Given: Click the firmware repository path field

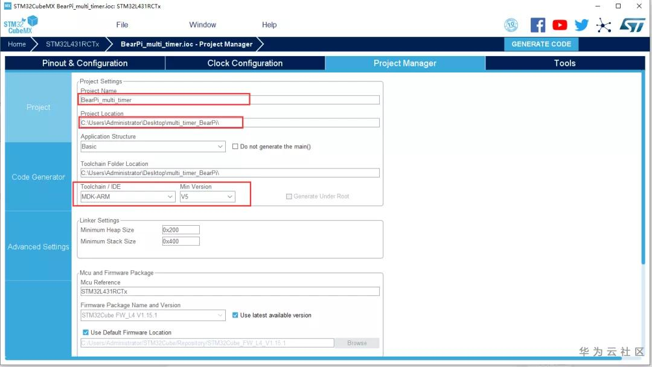Looking at the screenshot, I should coord(207,343).
